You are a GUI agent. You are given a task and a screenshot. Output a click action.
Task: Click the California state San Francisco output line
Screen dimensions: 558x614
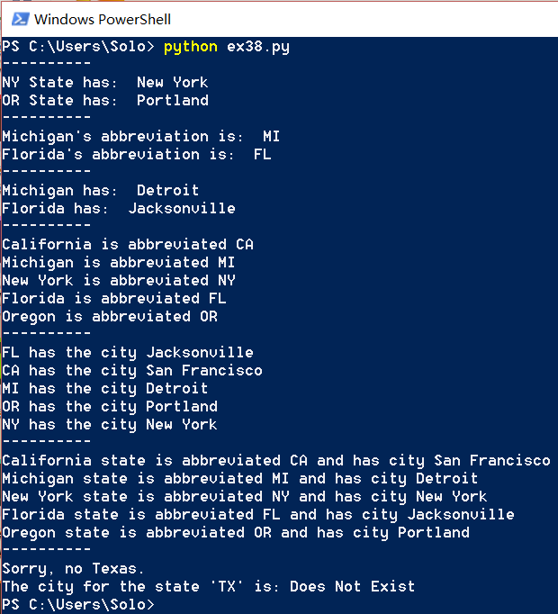276,461
